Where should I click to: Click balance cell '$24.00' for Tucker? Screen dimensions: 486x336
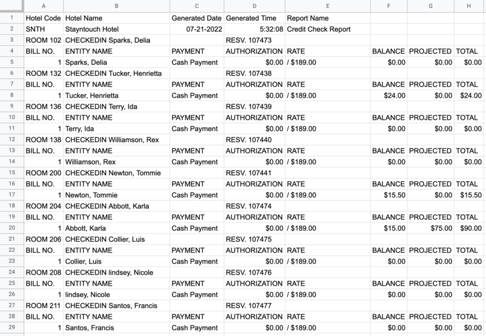(389, 96)
